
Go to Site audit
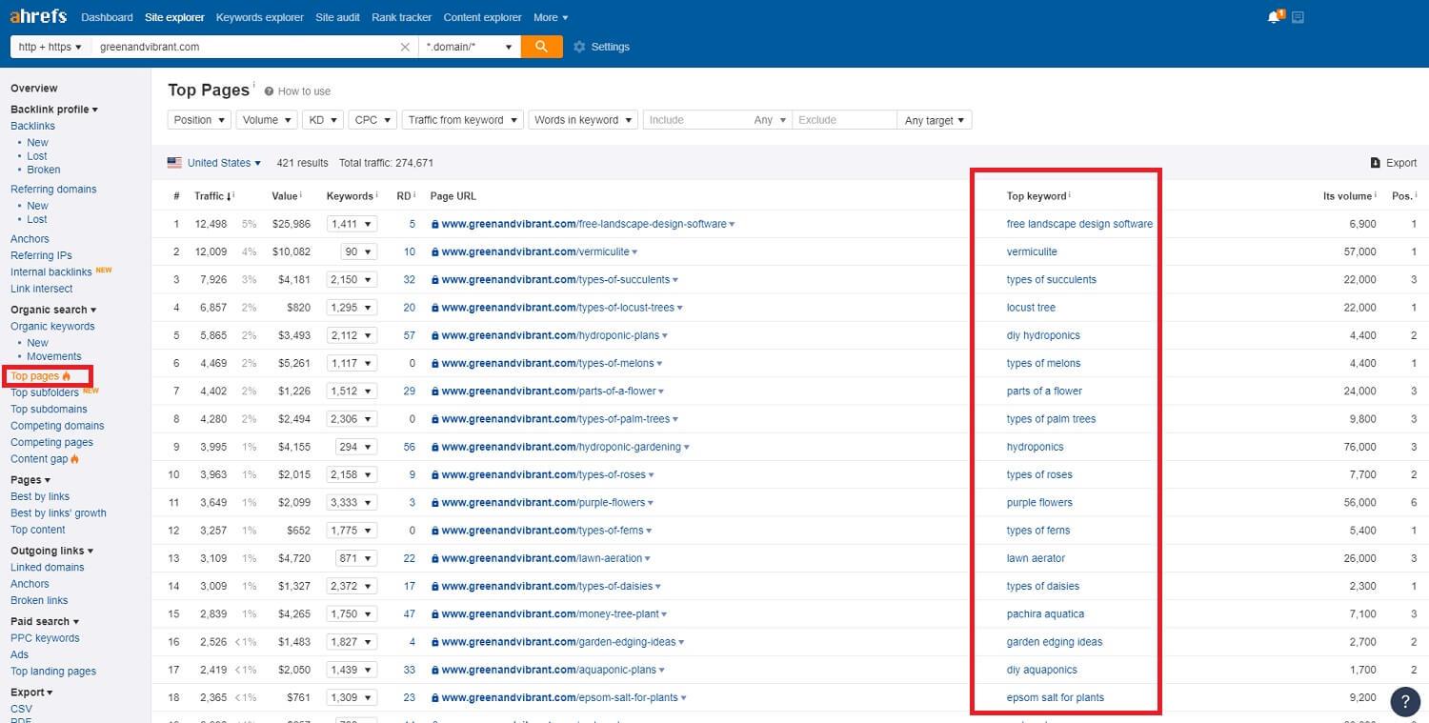tap(337, 17)
